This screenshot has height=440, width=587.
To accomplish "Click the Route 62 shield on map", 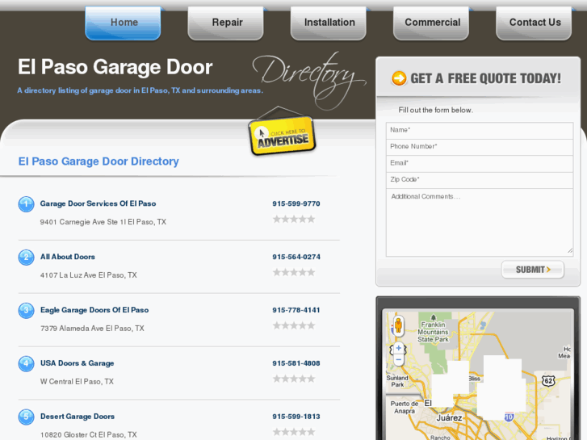I will (x=548, y=381).
